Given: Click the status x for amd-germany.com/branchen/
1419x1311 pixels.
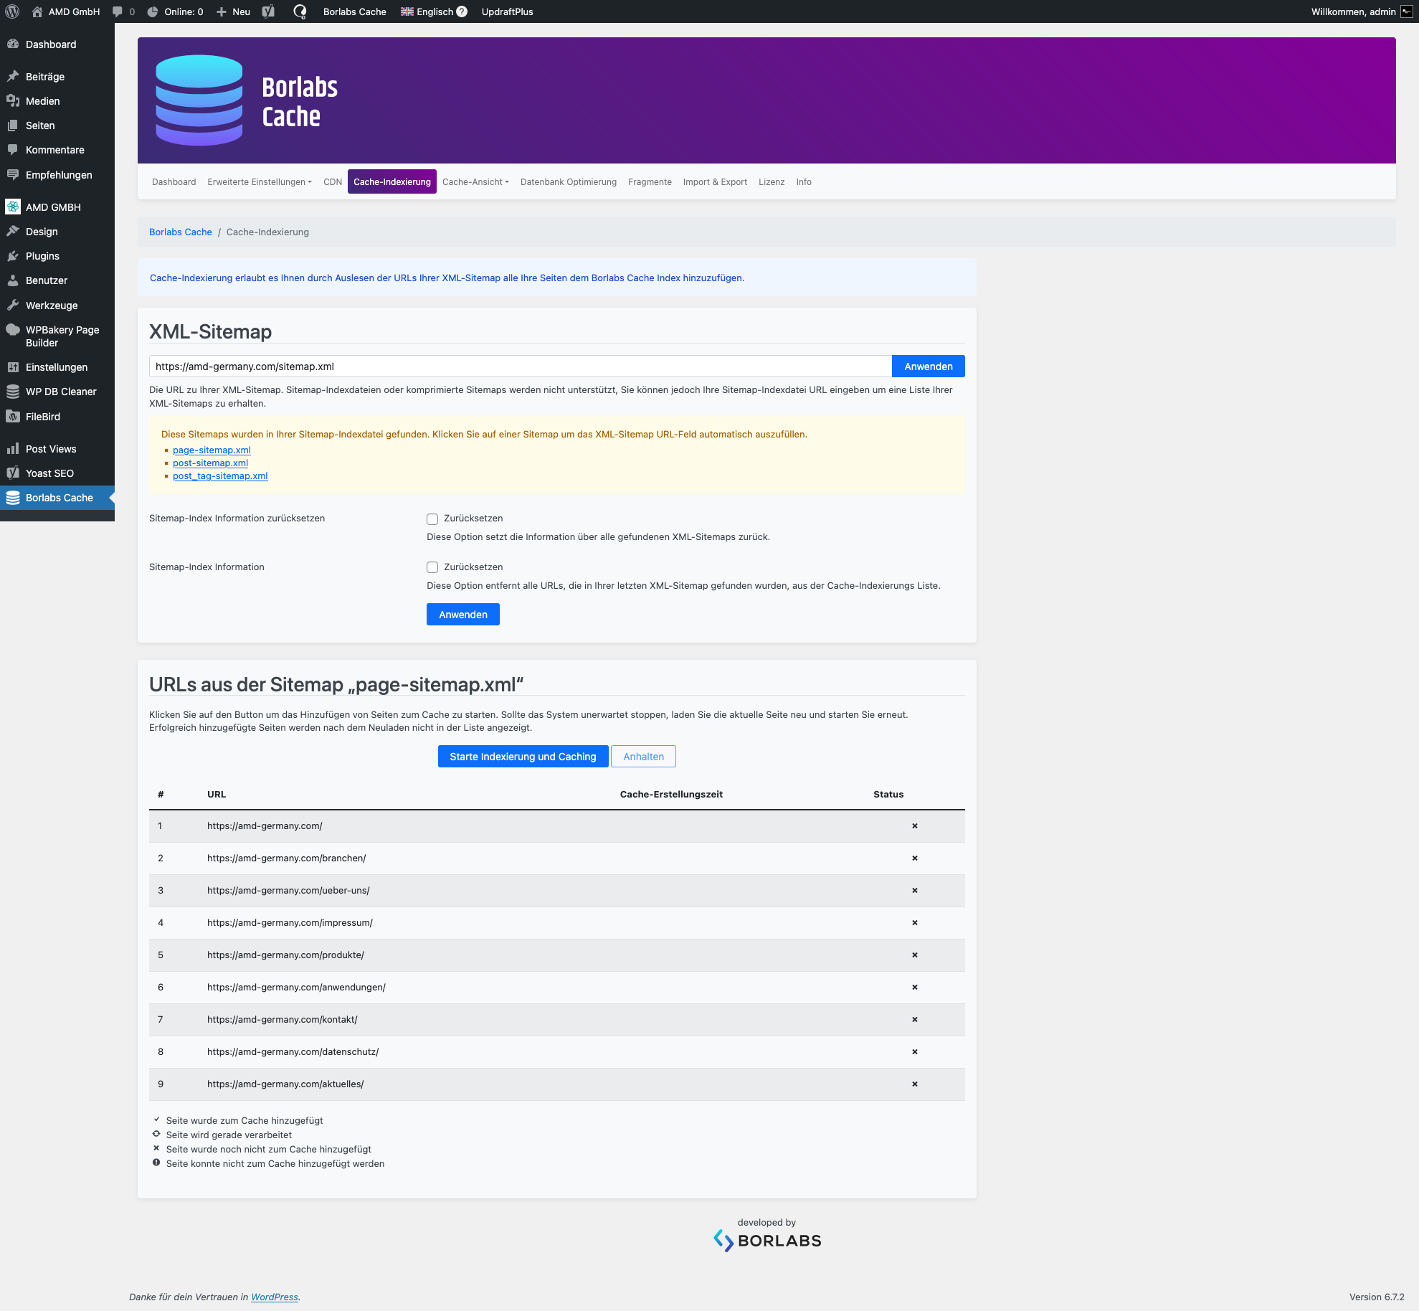Looking at the screenshot, I should [915, 858].
